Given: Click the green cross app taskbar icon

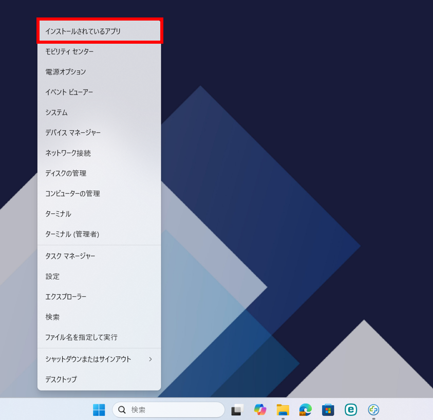Looking at the screenshot, I should point(373,410).
